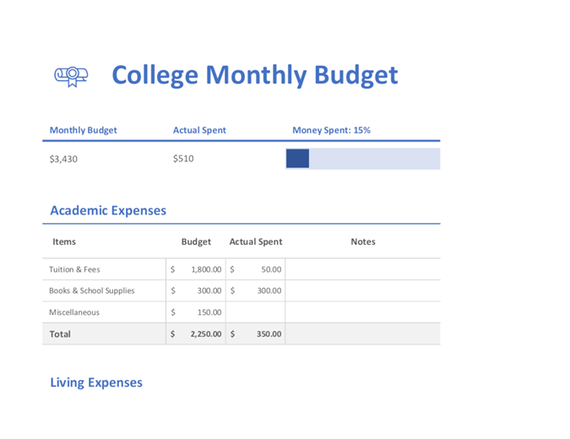This screenshot has height=439, width=570.
Task: Click the diploma scroll icon beside the title
Action: click(x=71, y=76)
